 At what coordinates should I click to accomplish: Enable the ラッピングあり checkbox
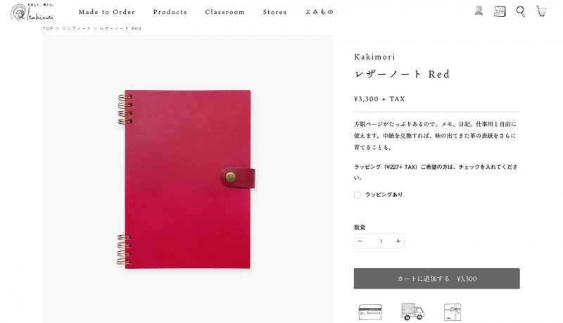[358, 195]
